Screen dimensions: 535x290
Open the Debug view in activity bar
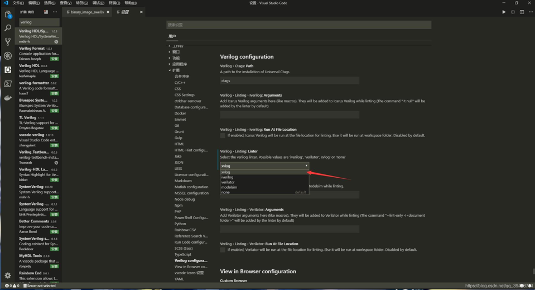(8, 56)
